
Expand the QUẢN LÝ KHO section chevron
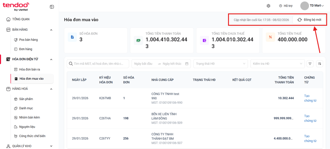point(51,146)
